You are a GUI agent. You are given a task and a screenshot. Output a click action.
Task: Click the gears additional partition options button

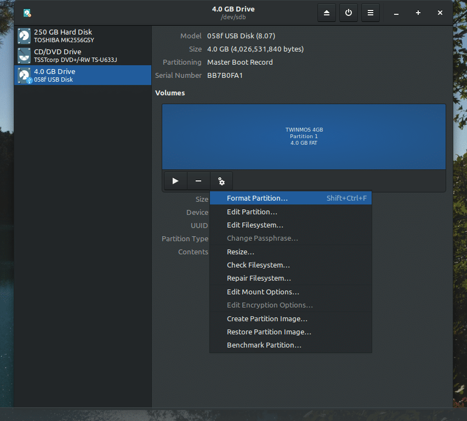pyautogui.click(x=221, y=181)
